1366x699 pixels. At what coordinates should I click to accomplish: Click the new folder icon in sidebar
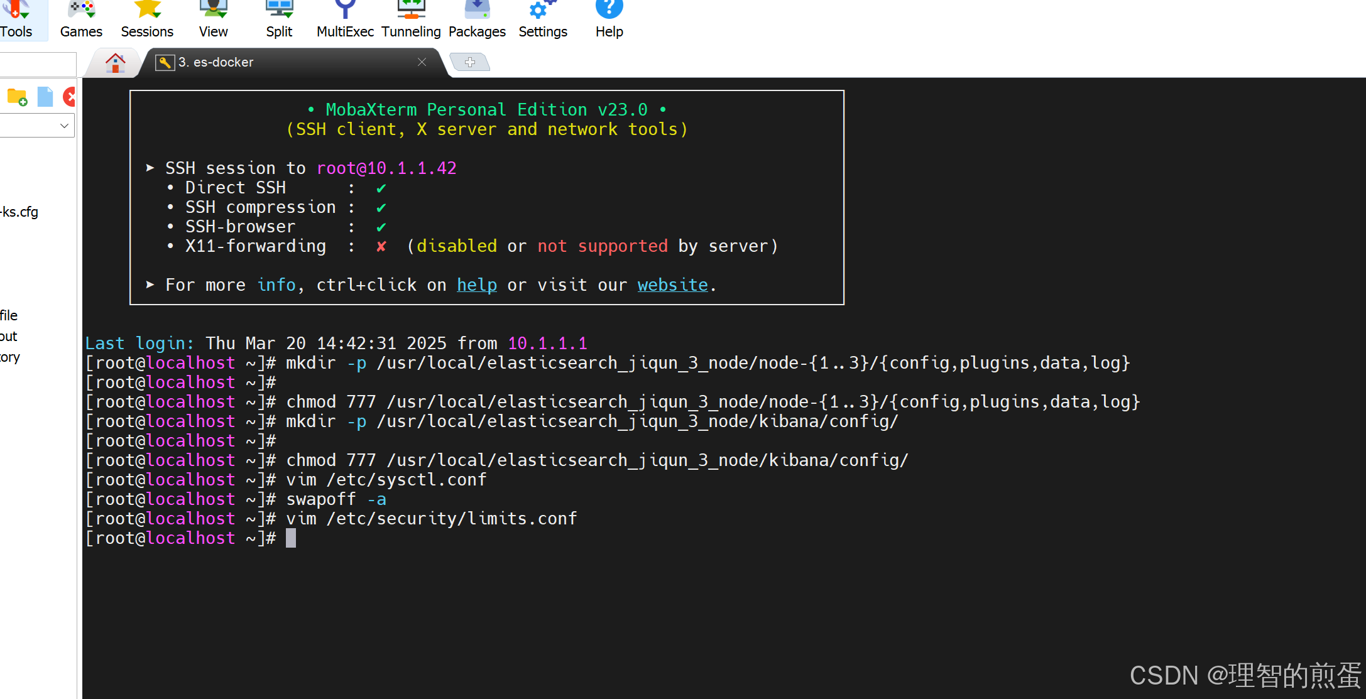(17, 97)
